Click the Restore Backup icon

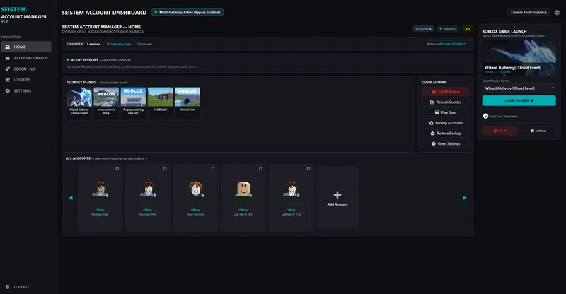[x=432, y=134]
